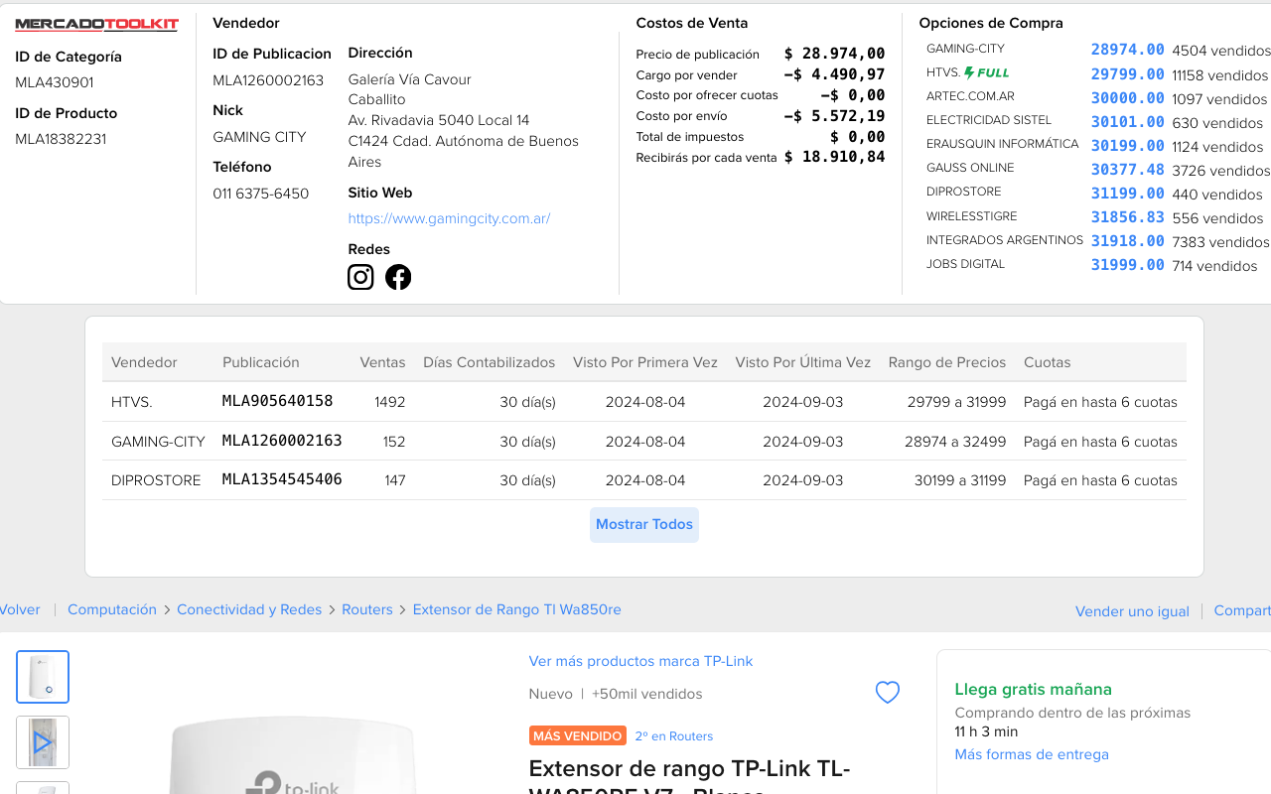Select HTVS. price 29799.00
This screenshot has width=1271, height=794.
pyautogui.click(x=1127, y=74)
